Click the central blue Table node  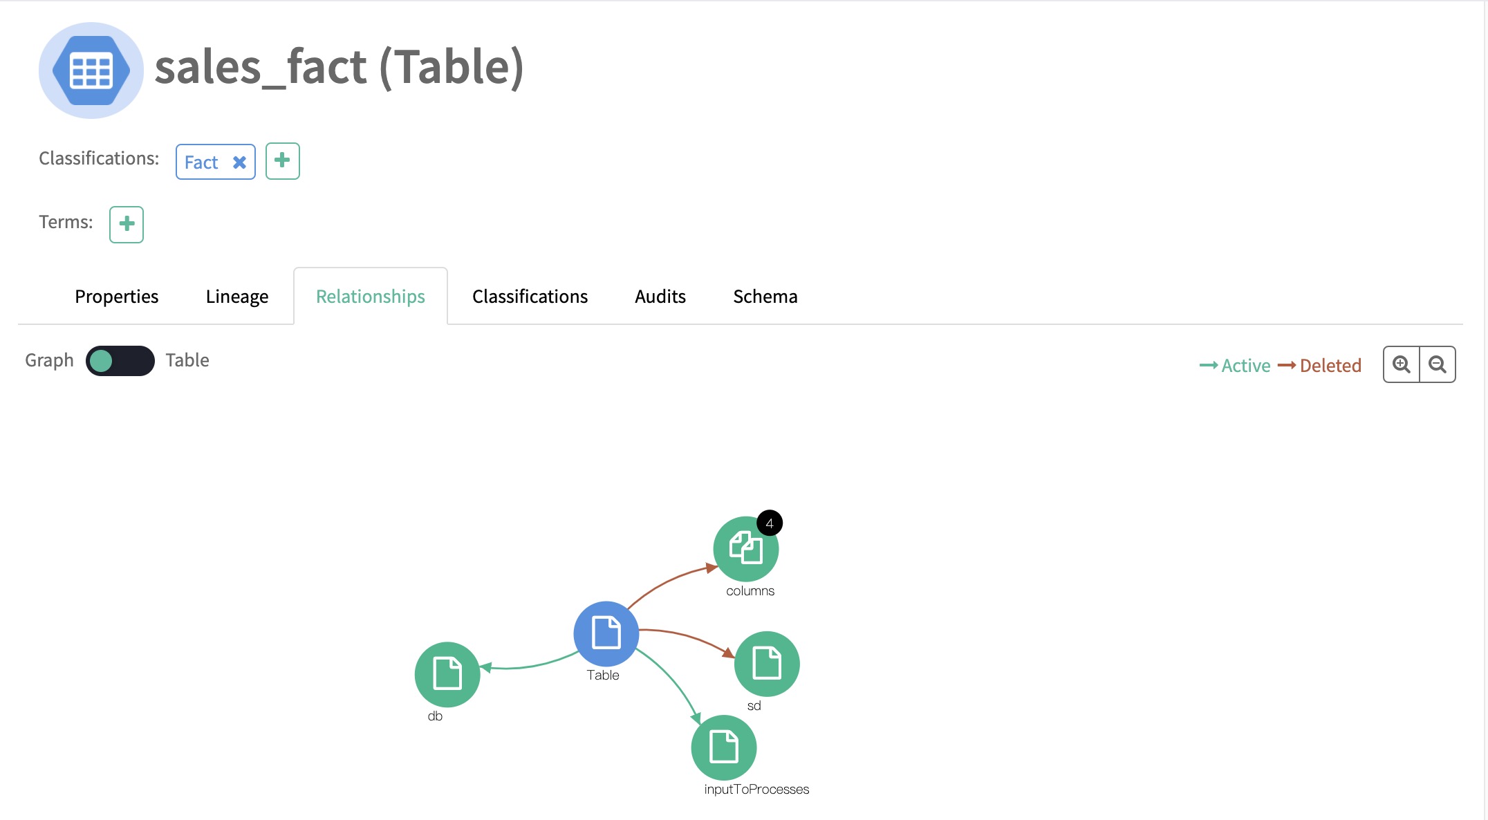pos(606,633)
